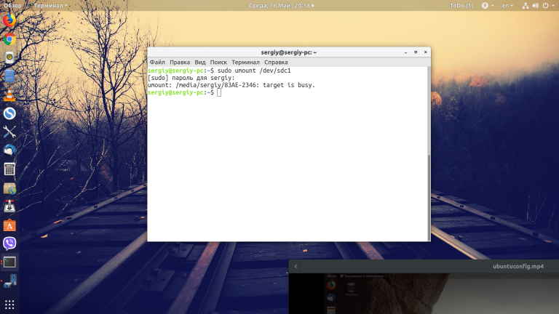Launch Viber from the dock

pyautogui.click(x=9, y=243)
